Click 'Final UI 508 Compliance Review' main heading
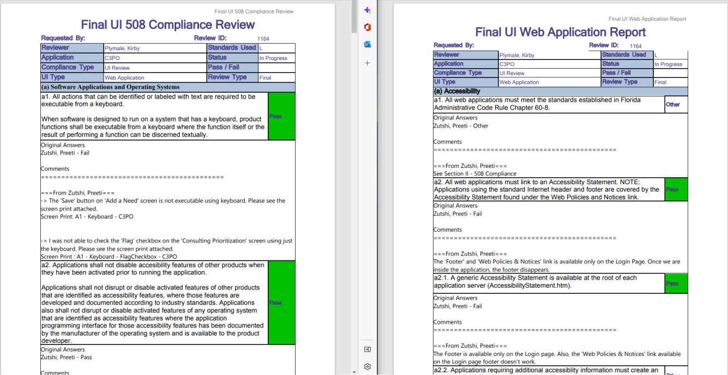 [x=167, y=25]
